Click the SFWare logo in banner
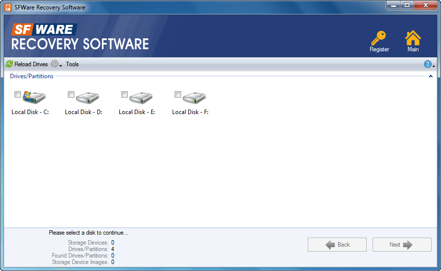Screen dimensions: 441x271 [80, 37]
